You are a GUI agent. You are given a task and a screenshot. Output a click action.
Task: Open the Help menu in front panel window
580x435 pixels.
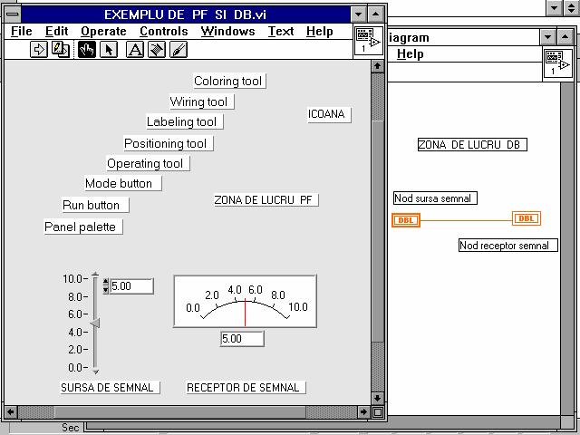point(320,32)
